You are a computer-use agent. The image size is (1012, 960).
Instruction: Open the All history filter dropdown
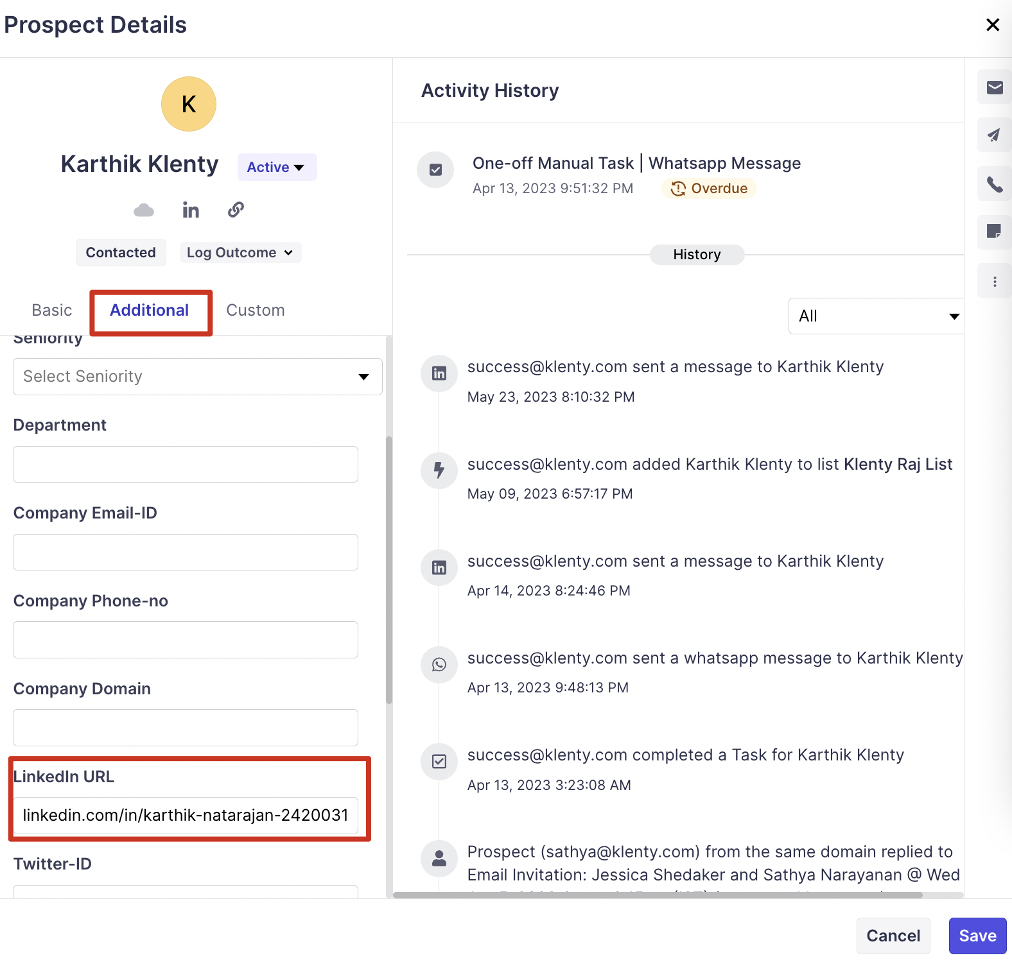877,316
